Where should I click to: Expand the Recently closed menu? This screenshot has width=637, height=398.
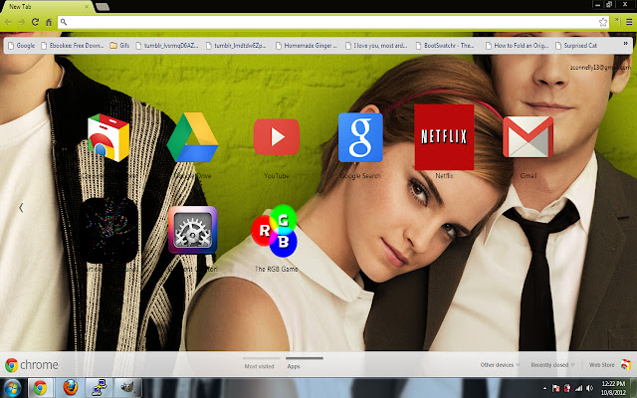[x=553, y=365]
